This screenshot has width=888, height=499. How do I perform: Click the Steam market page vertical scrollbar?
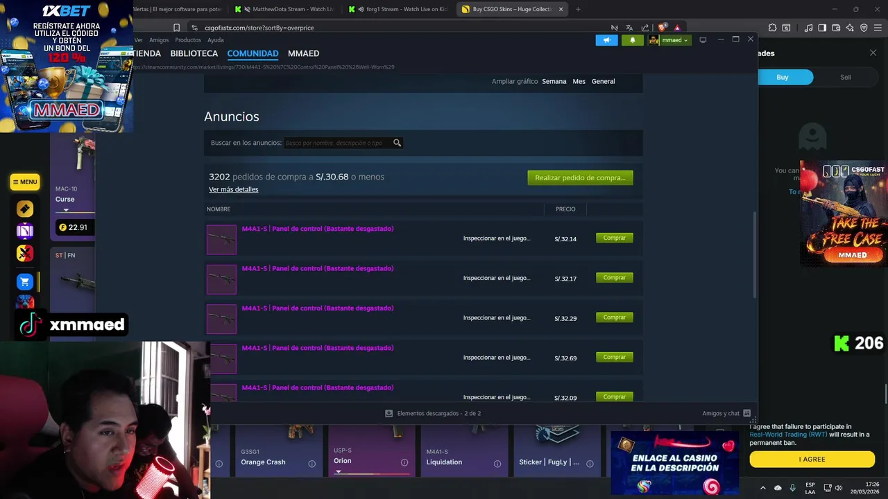click(755, 255)
